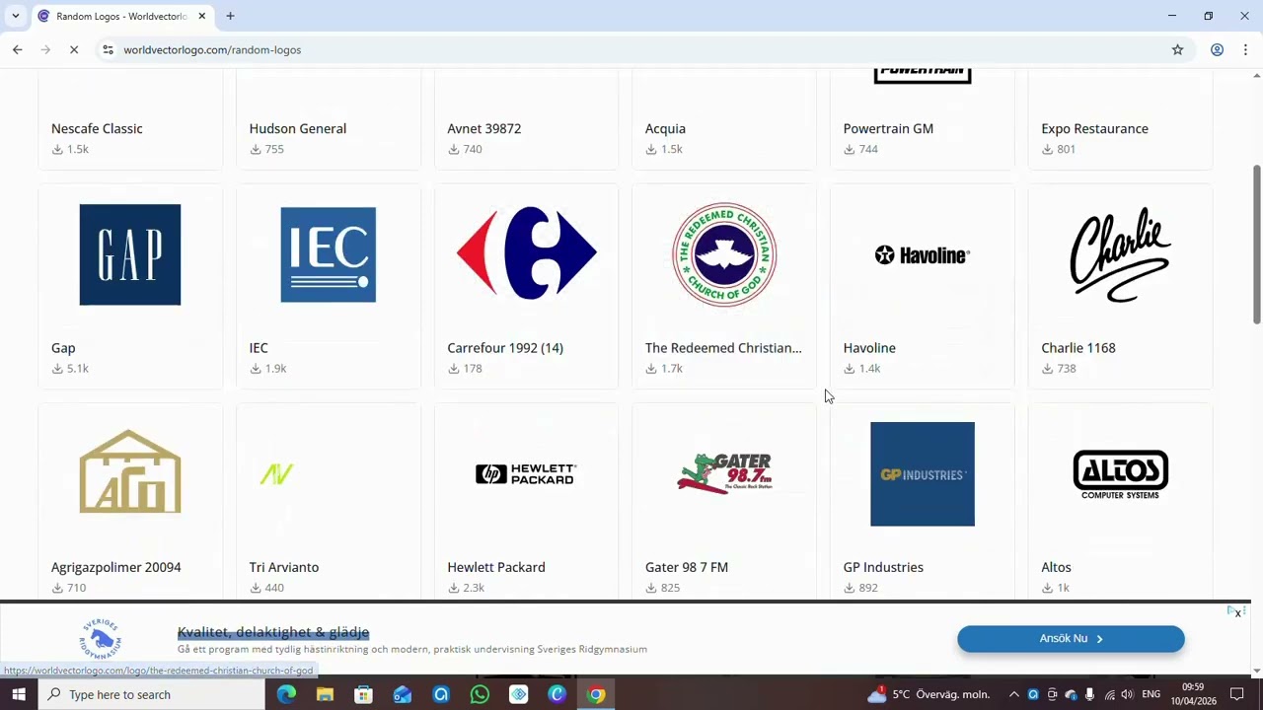Click the download icon under IEC
Viewport: 1263px width, 710px height.
[x=256, y=369]
